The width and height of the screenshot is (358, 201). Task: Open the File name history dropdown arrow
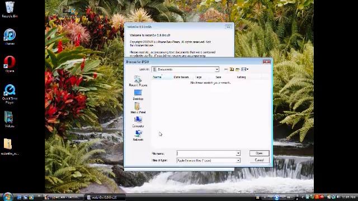[x=238, y=154]
